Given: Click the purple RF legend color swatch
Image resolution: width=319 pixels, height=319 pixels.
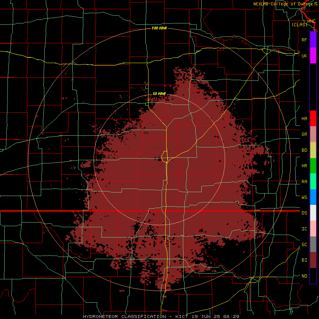Looking at the screenshot, I should (x=313, y=40).
